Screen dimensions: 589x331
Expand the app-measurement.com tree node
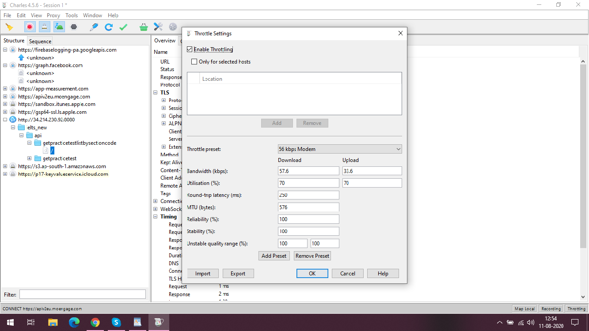tap(5, 89)
